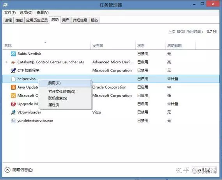
Task: Click the Advanced Micro Devi... publisher cell
Action: [x=112, y=62]
